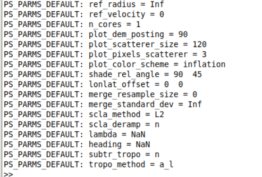The height and width of the screenshot is (177, 262).
Task: Click the merge_resample_size = 0 line
Action: [x=101, y=94]
